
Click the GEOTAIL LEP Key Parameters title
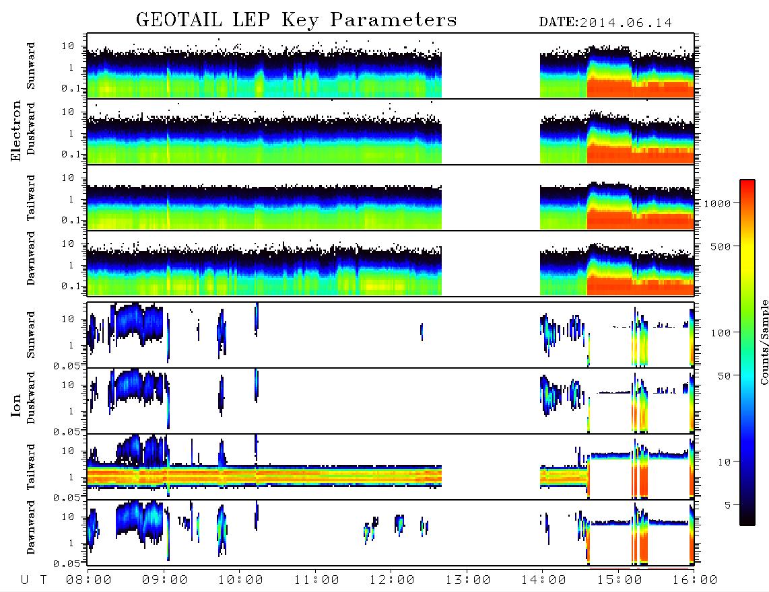[296, 21]
